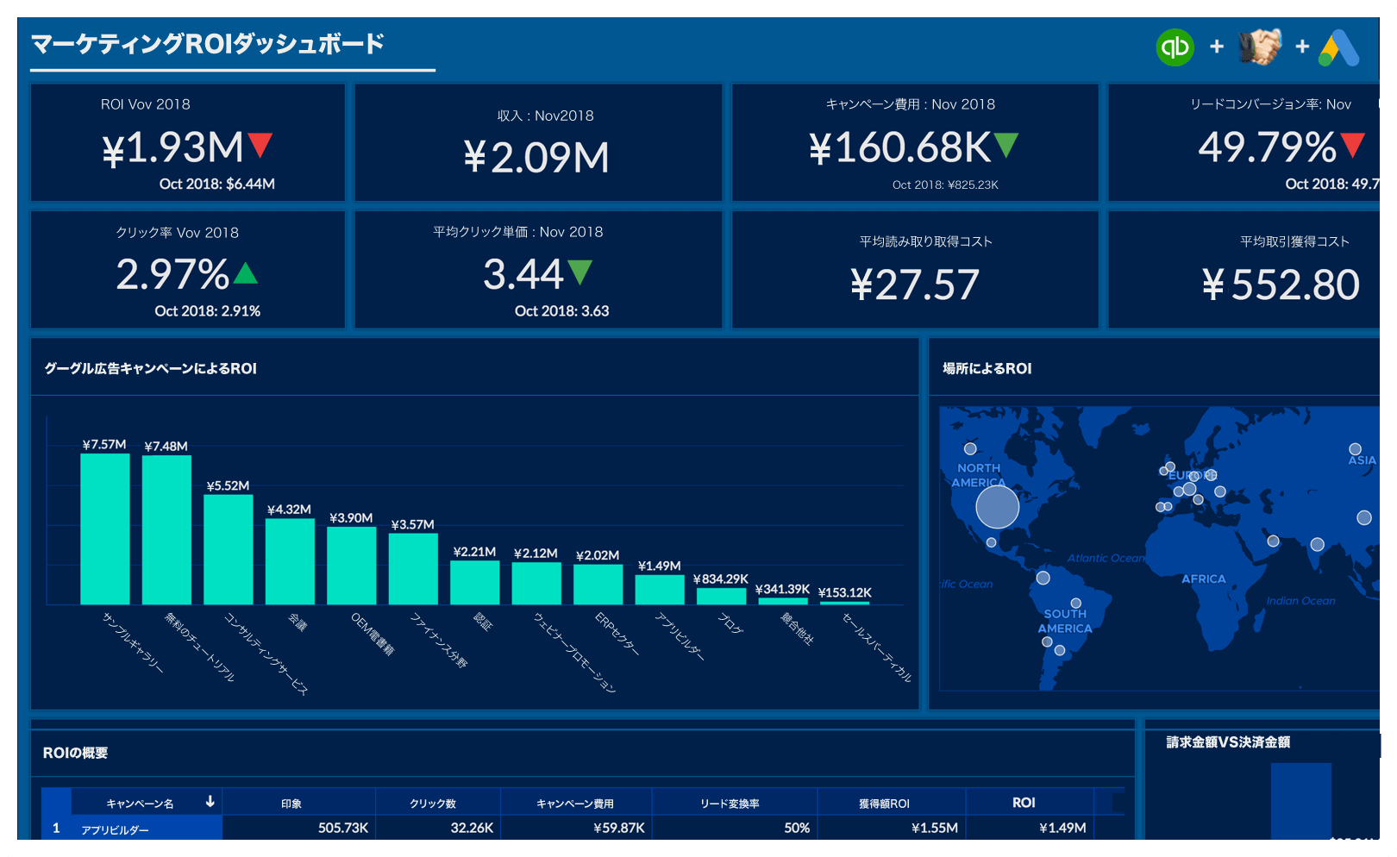
Task: Click the large North America map bubble
Action: 998,507
